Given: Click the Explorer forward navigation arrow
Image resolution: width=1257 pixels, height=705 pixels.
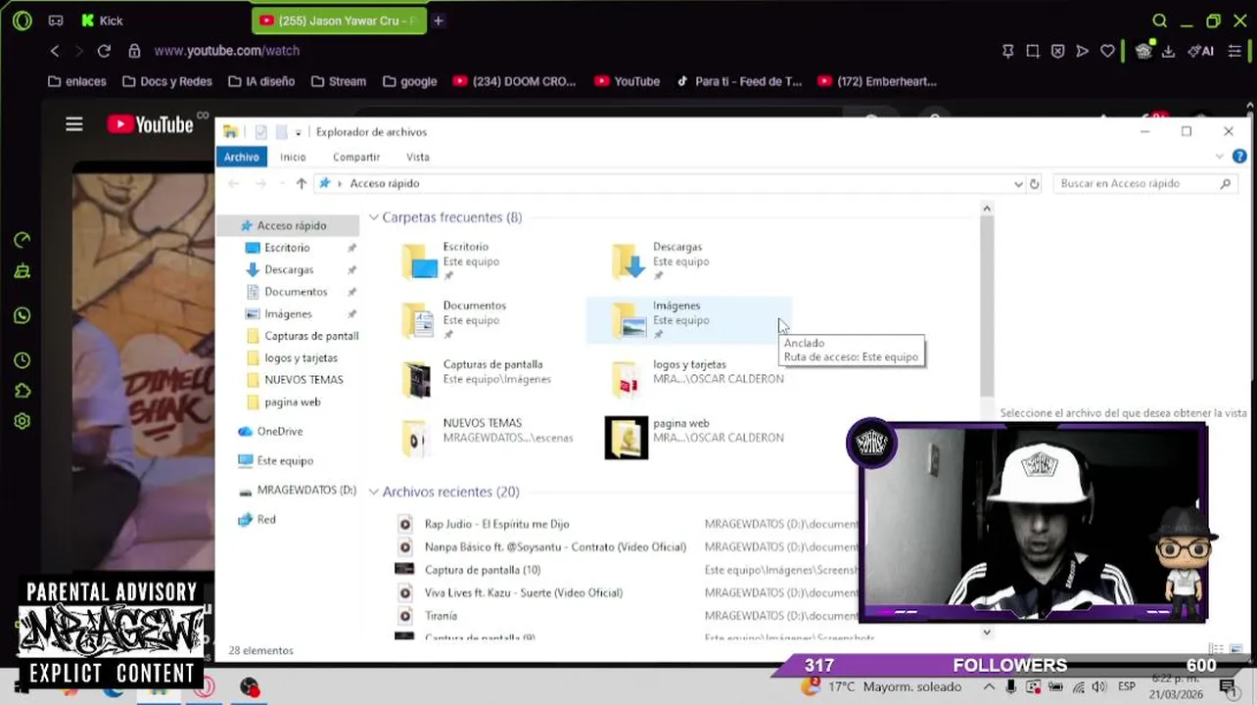Looking at the screenshot, I should coord(260,183).
